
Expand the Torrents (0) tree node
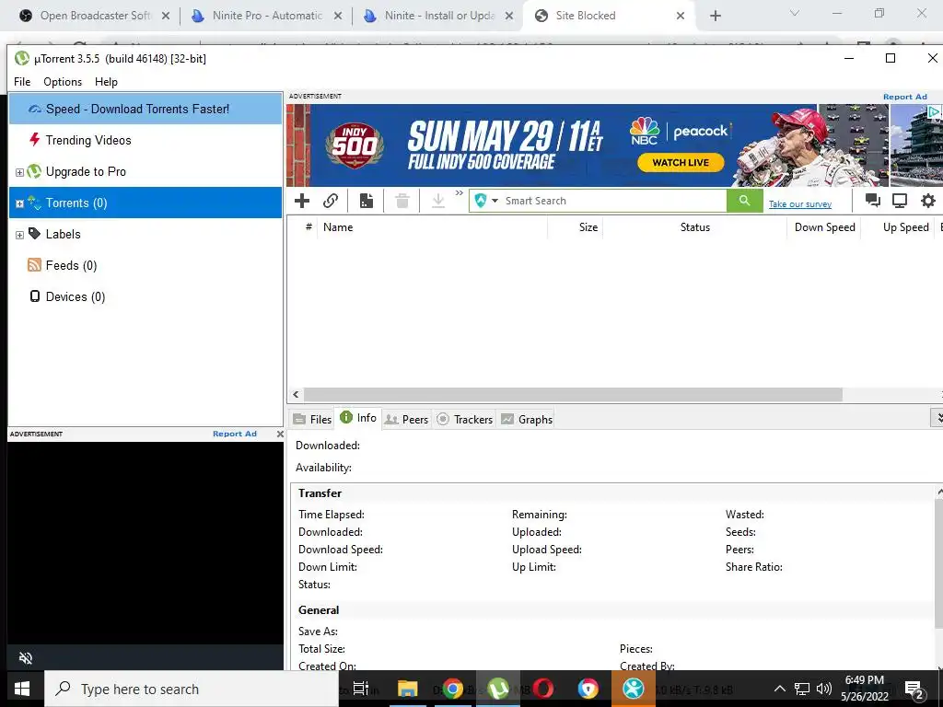click(19, 203)
